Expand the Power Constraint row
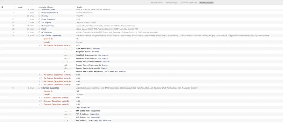The height and width of the screenshot is (123, 283). (37, 19)
